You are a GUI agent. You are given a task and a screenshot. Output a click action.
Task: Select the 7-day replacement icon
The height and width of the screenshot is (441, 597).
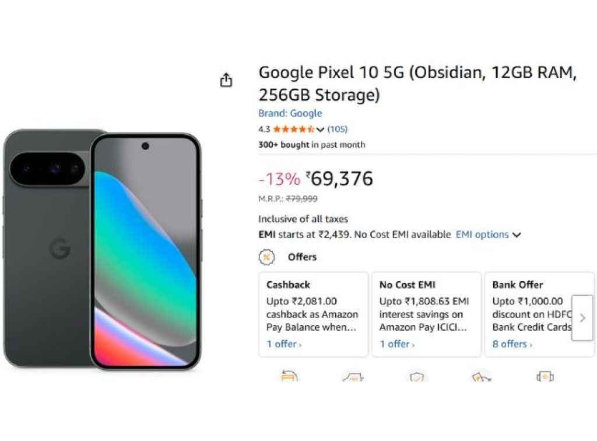[290, 376]
